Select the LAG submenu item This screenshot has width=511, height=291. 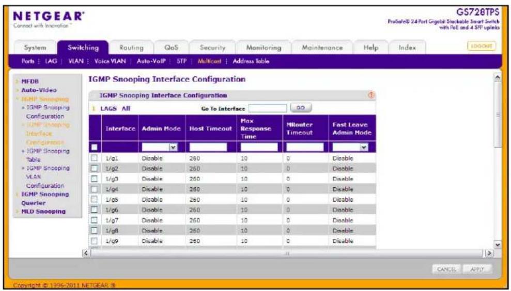51,61
